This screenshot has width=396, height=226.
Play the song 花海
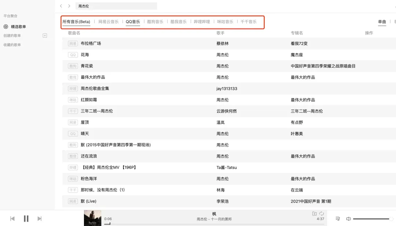pyautogui.click(x=85, y=55)
